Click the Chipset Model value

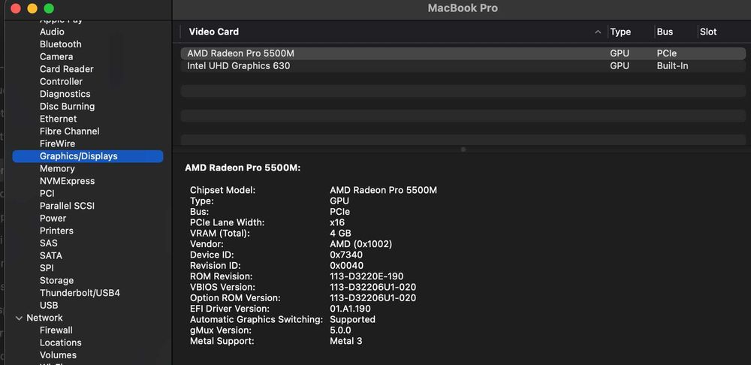click(x=383, y=190)
